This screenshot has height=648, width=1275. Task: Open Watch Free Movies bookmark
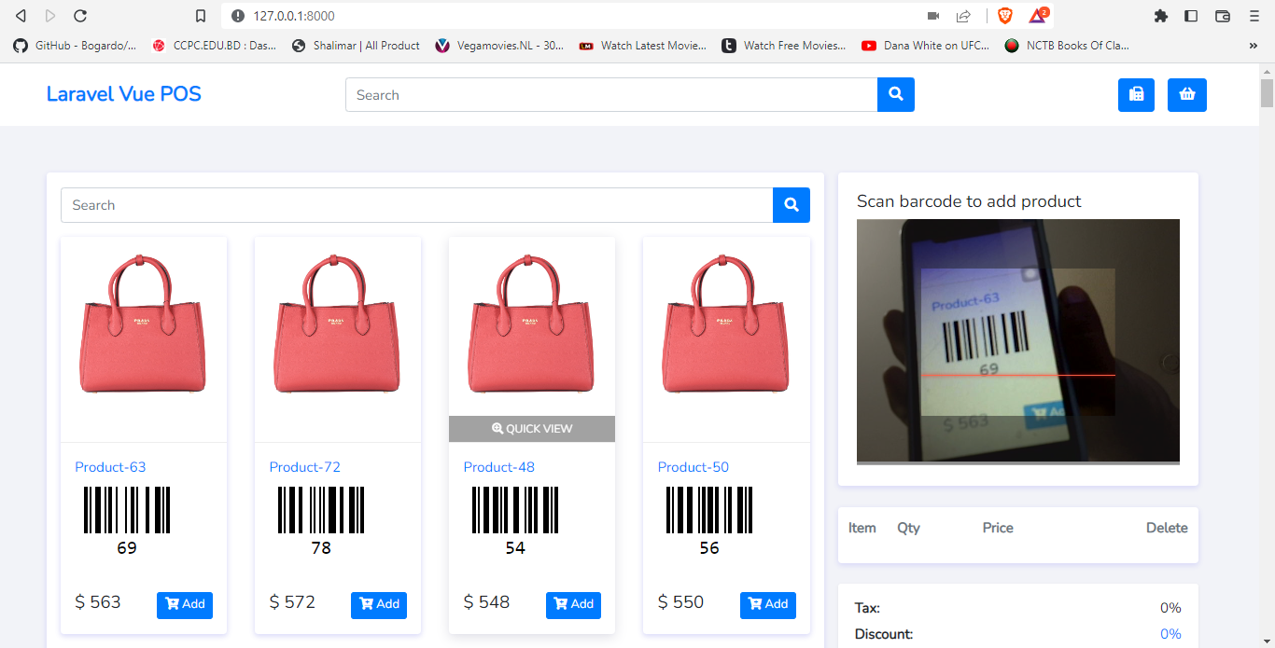[x=784, y=45]
